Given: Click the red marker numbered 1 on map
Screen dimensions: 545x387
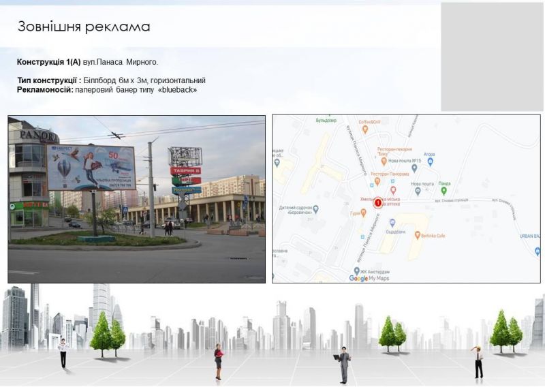Looking at the screenshot, I should [x=377, y=203].
